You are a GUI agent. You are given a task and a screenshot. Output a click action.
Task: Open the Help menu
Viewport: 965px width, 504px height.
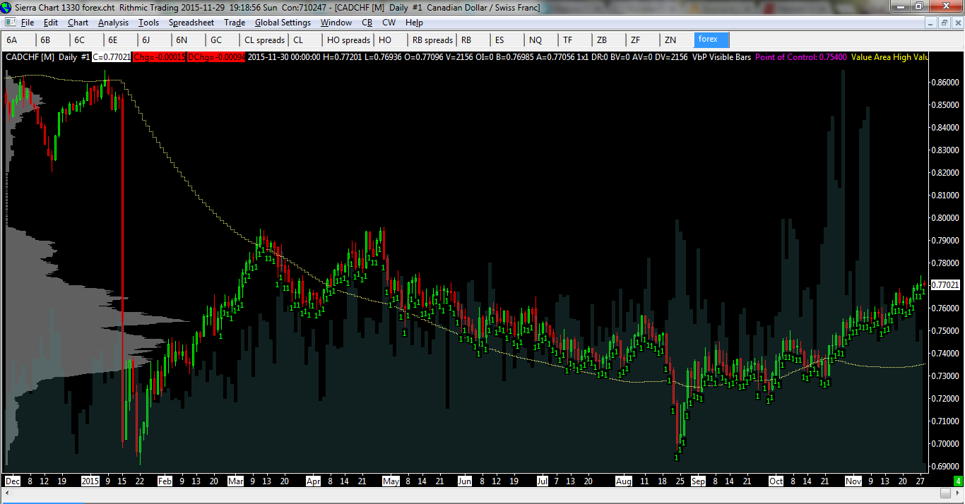click(414, 23)
